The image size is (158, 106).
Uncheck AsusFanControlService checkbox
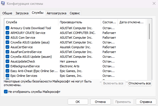tap(8, 52)
